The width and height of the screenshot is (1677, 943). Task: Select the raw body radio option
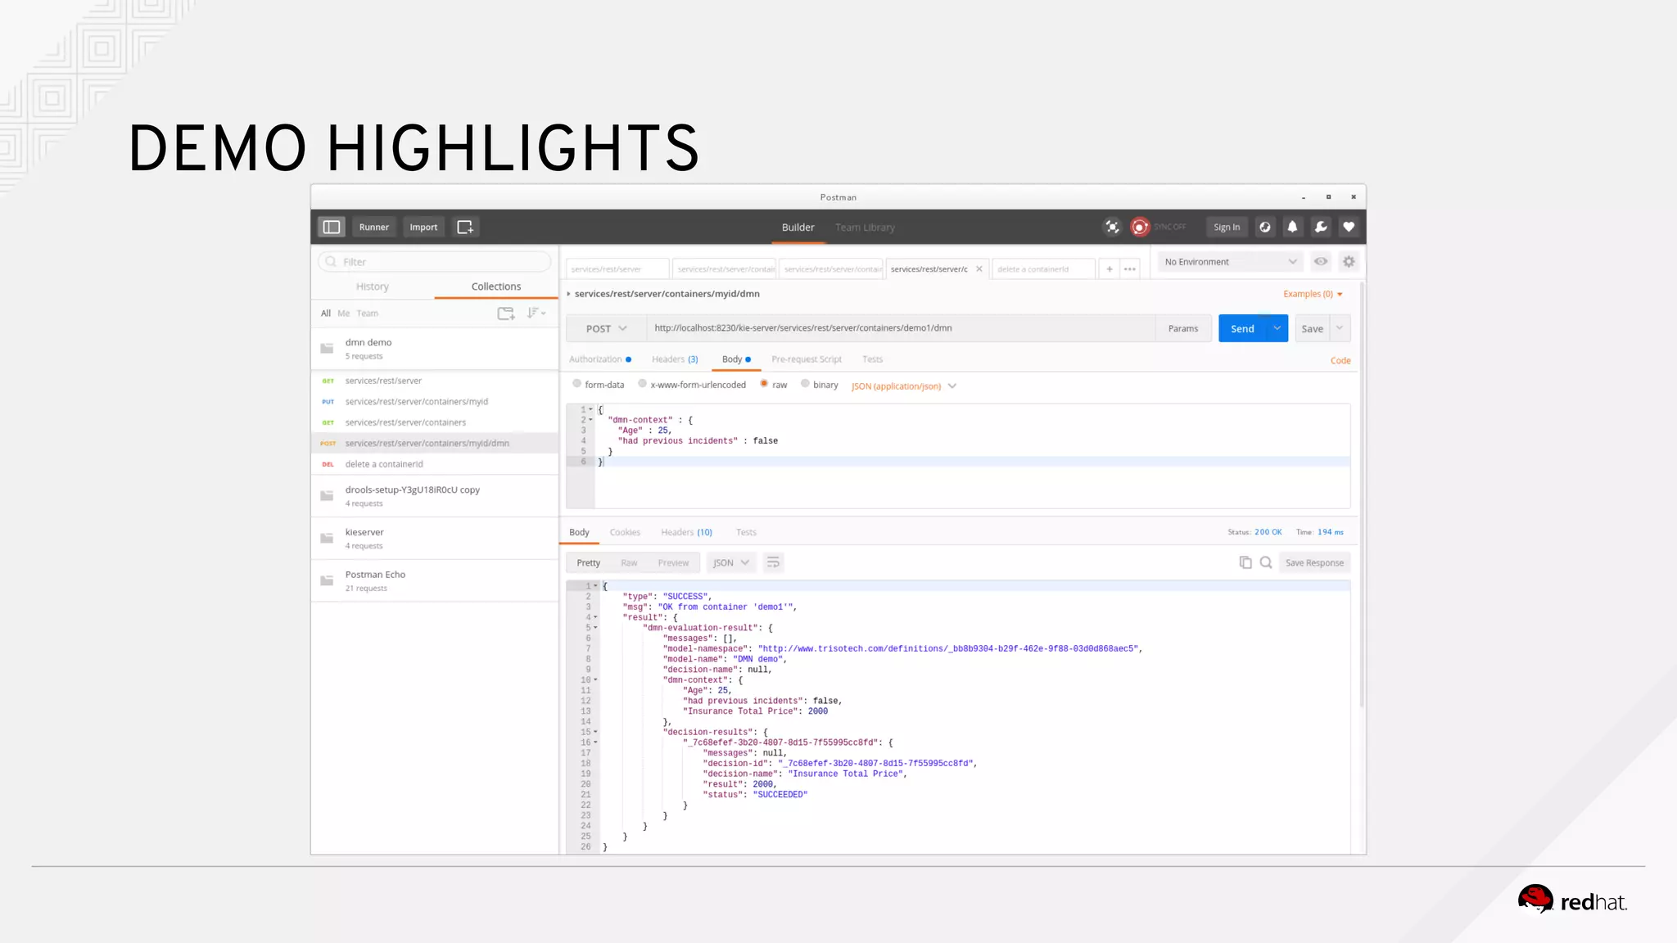[764, 384]
